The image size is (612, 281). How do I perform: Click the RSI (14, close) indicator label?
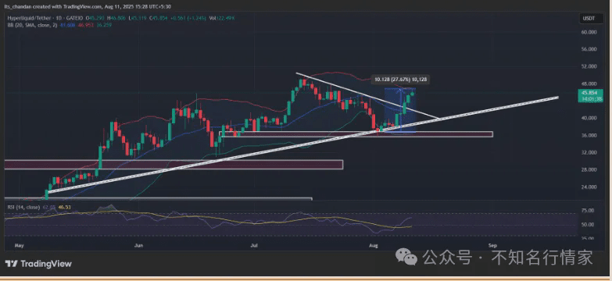tap(23, 207)
